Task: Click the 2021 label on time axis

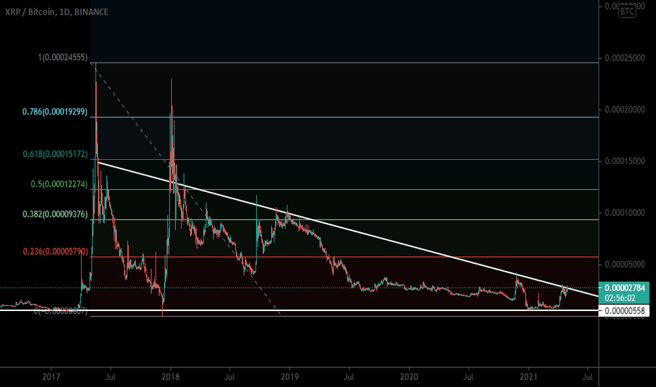Action: pos(528,377)
